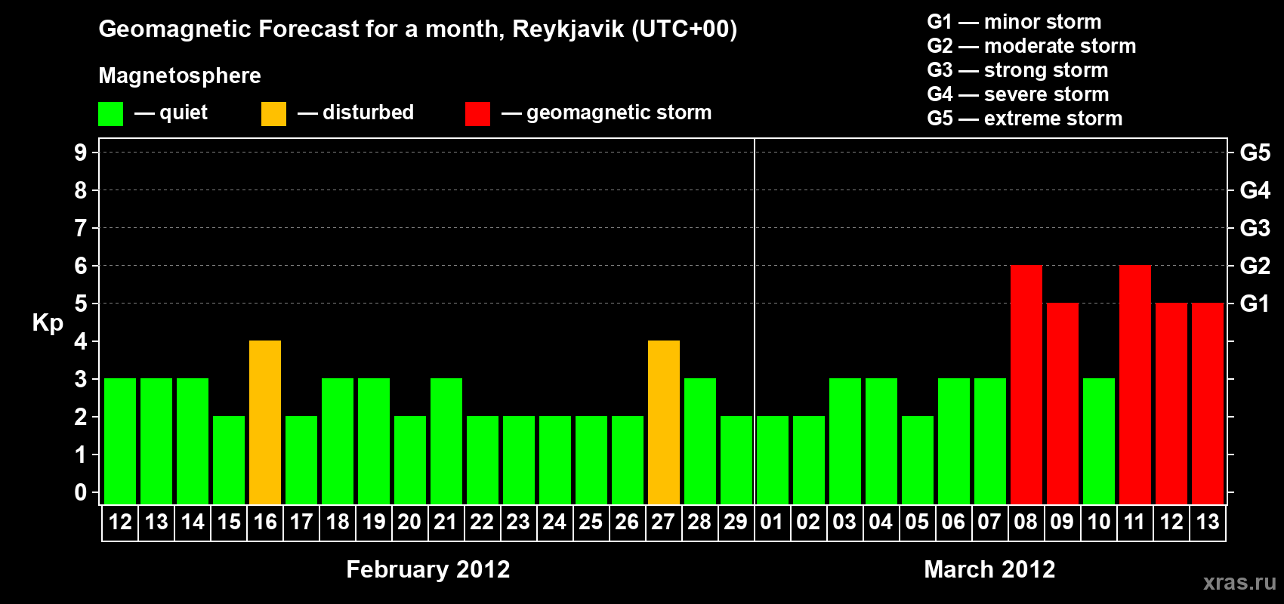Select the orange bar for February 16

tap(265, 422)
